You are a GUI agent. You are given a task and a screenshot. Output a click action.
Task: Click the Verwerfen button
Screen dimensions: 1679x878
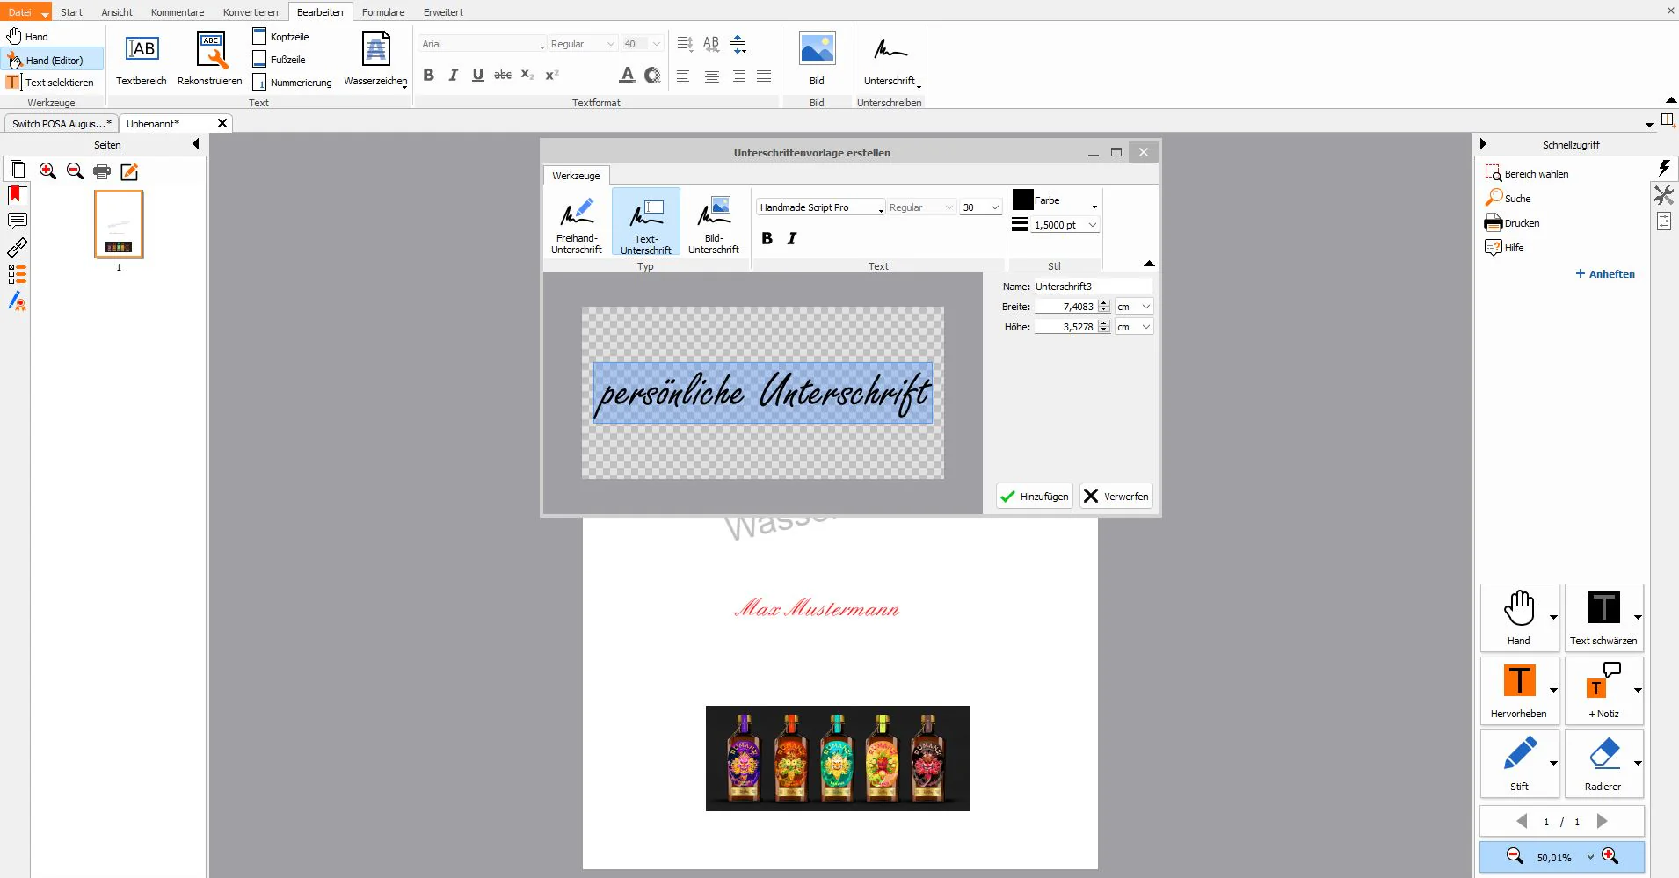[x=1116, y=497]
